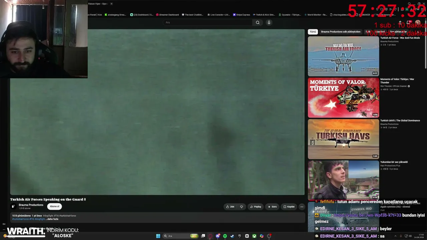This screenshot has width=427, height=240.
Task: Click the main video player area
Action: [157, 112]
